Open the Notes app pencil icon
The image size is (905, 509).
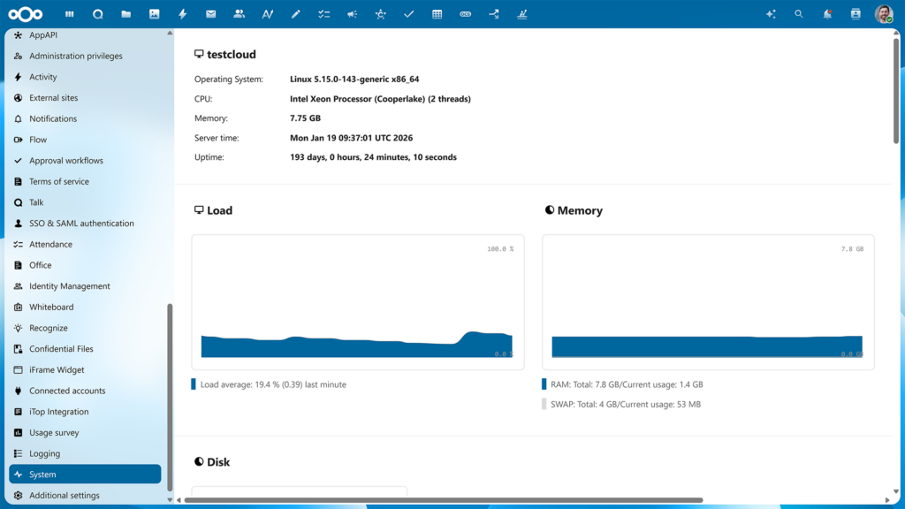coord(296,13)
